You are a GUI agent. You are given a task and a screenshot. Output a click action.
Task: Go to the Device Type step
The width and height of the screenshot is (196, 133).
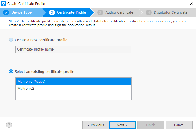[x=21, y=12]
